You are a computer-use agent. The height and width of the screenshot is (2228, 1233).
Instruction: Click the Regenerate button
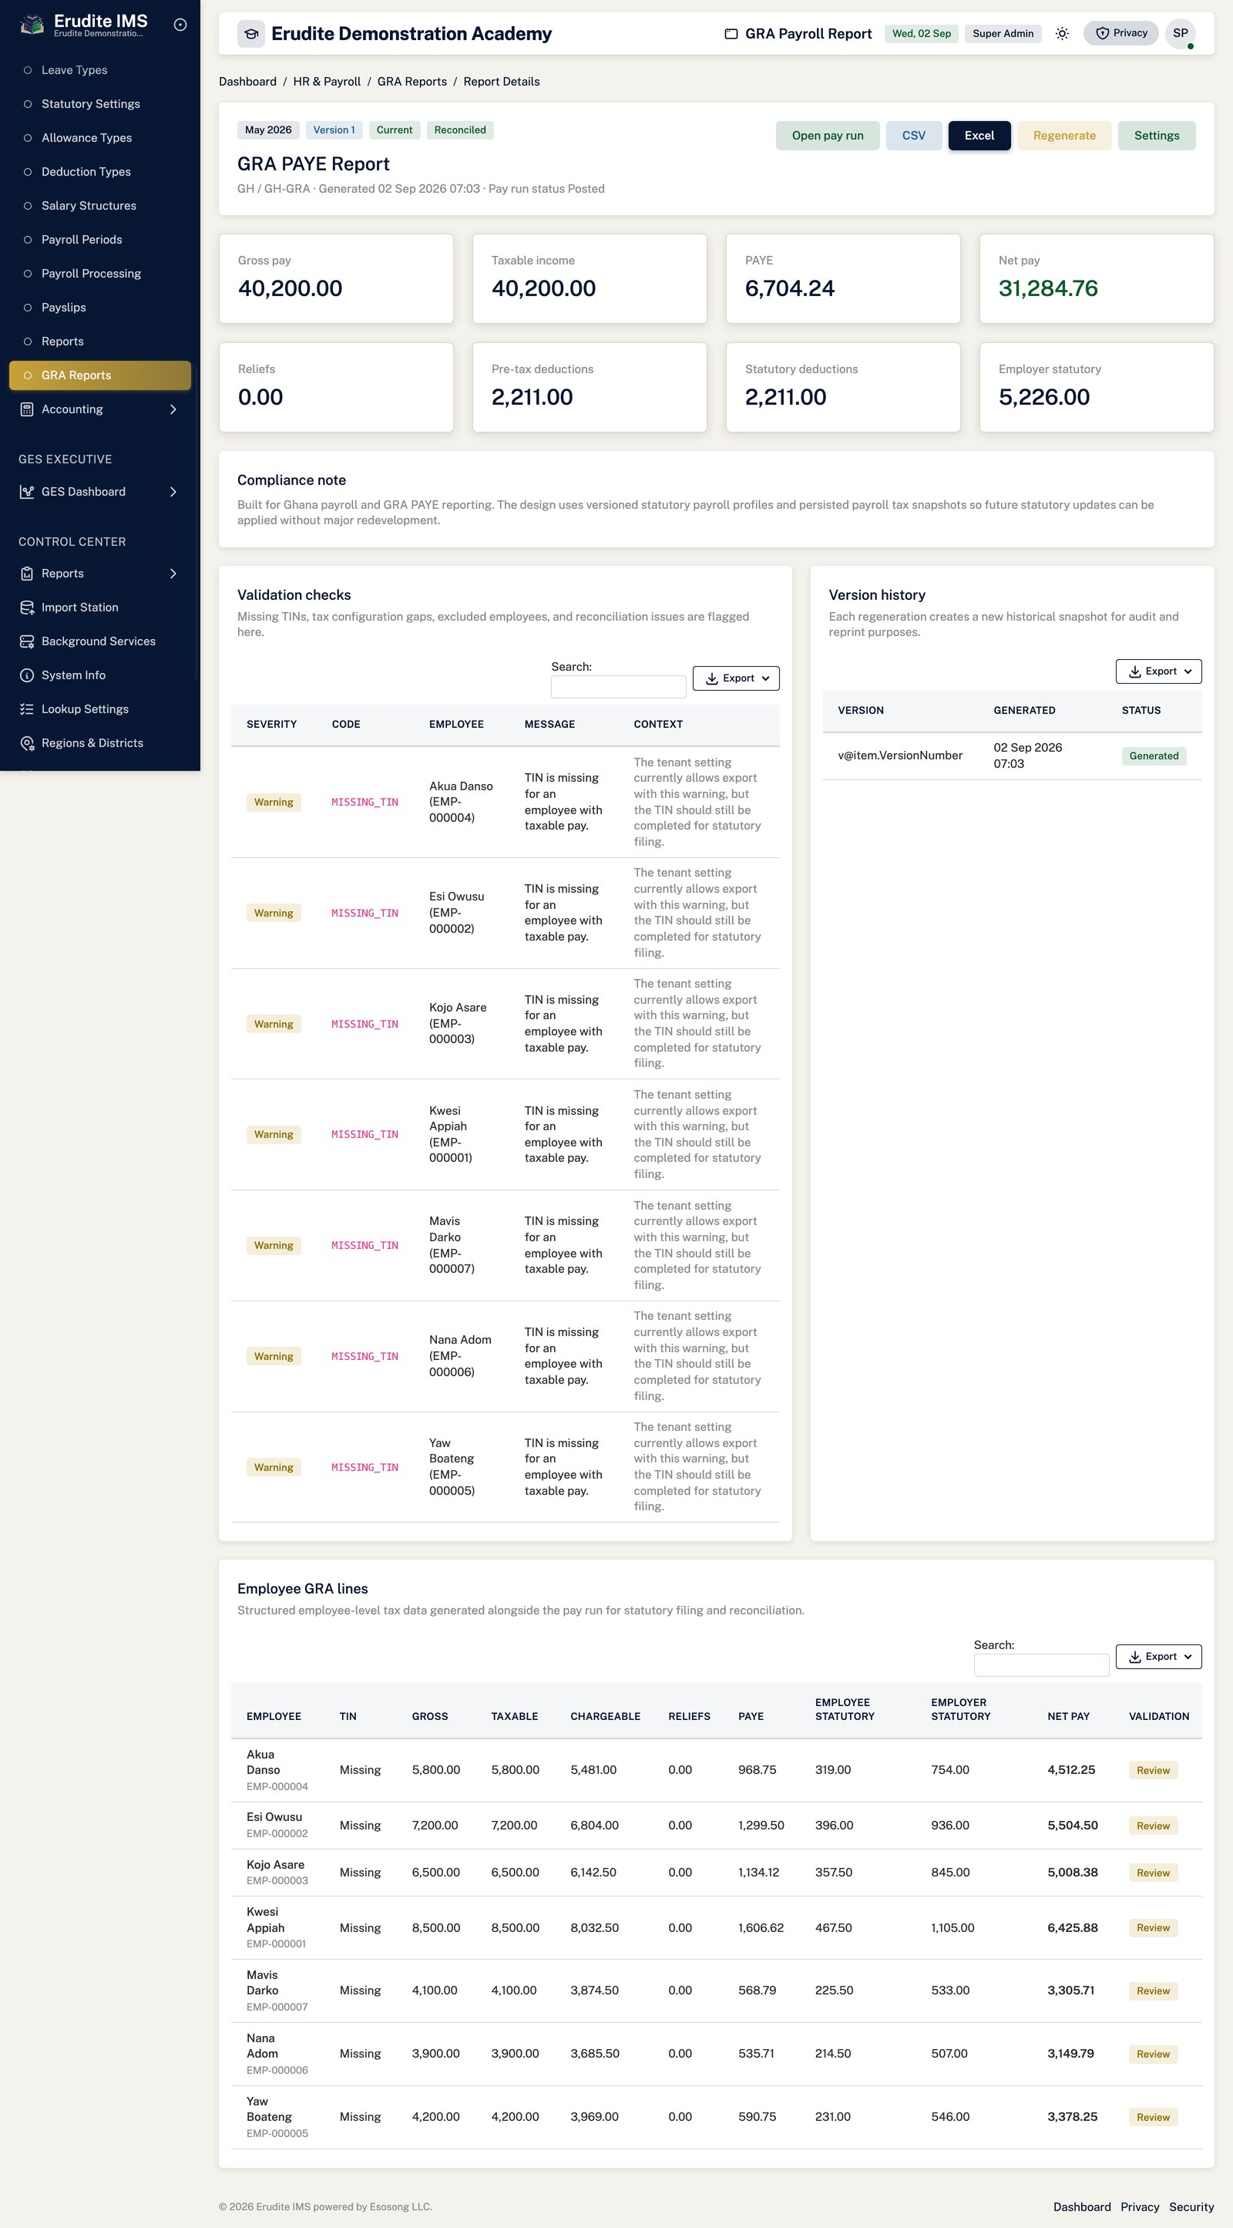1063,136
